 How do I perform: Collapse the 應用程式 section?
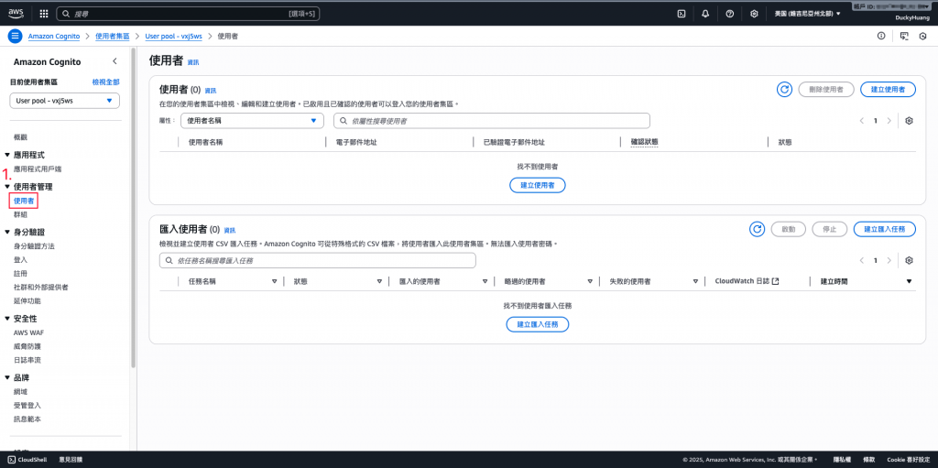(7, 155)
